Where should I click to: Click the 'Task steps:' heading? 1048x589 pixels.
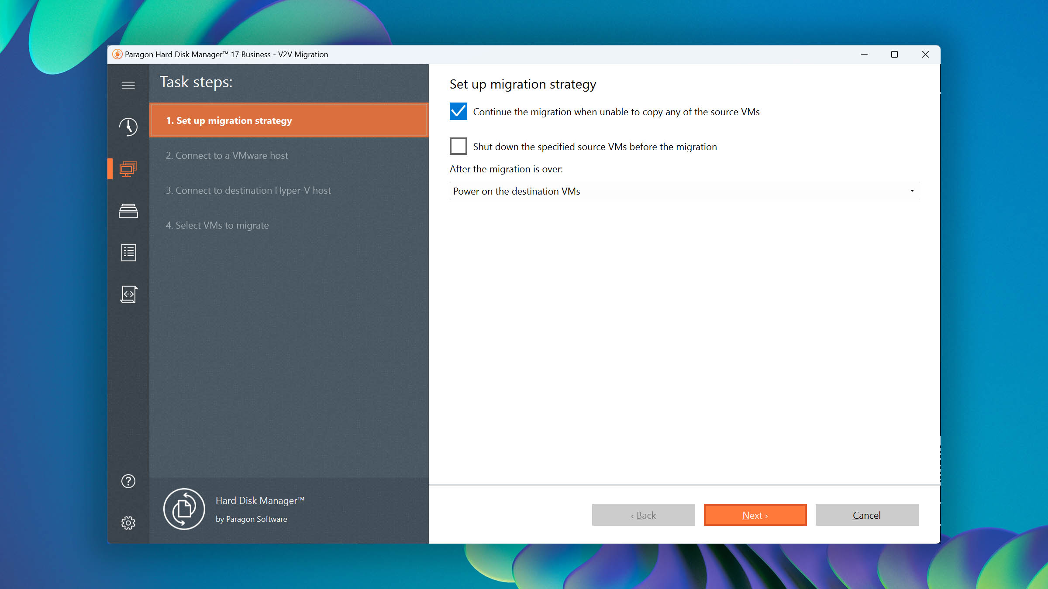(x=196, y=82)
